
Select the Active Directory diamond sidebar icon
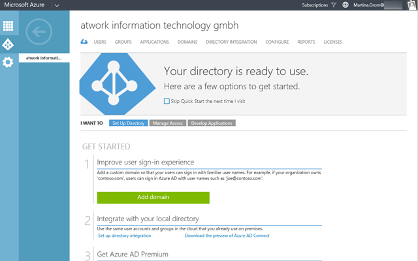click(x=8, y=44)
